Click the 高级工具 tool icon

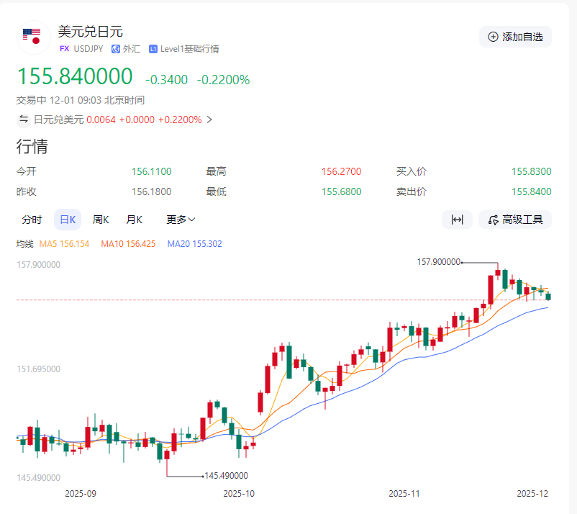coord(494,220)
